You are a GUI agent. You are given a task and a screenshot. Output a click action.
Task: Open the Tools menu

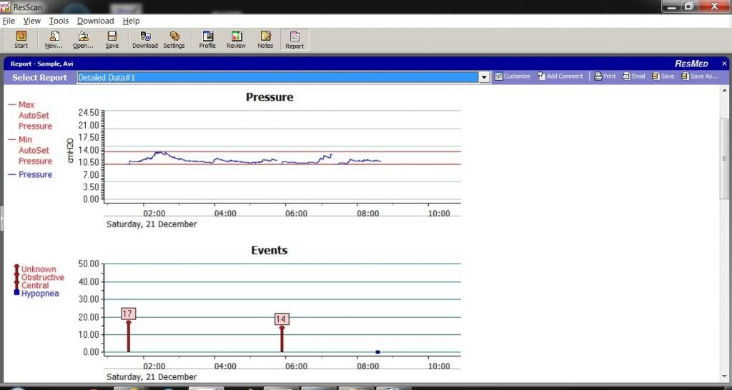click(59, 21)
